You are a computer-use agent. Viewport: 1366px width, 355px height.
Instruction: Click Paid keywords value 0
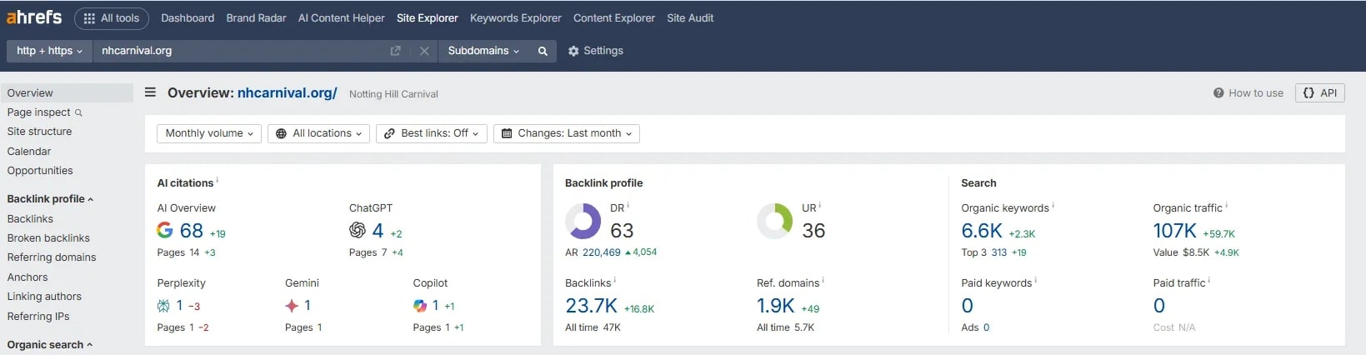(x=968, y=306)
